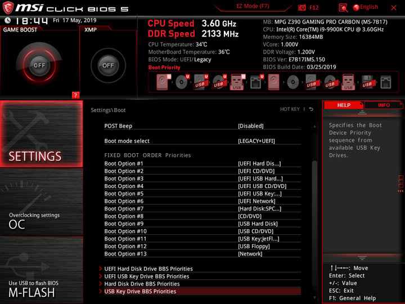The width and height of the screenshot is (405, 304).
Task: Select the UEFI USB Key boot icon
Action: 237,82
